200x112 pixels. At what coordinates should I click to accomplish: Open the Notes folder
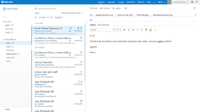pos(8,61)
